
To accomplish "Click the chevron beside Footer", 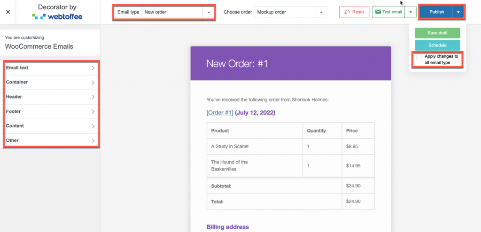I will click(93, 112).
